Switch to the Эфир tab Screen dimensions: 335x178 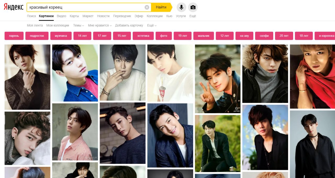tap(139, 16)
